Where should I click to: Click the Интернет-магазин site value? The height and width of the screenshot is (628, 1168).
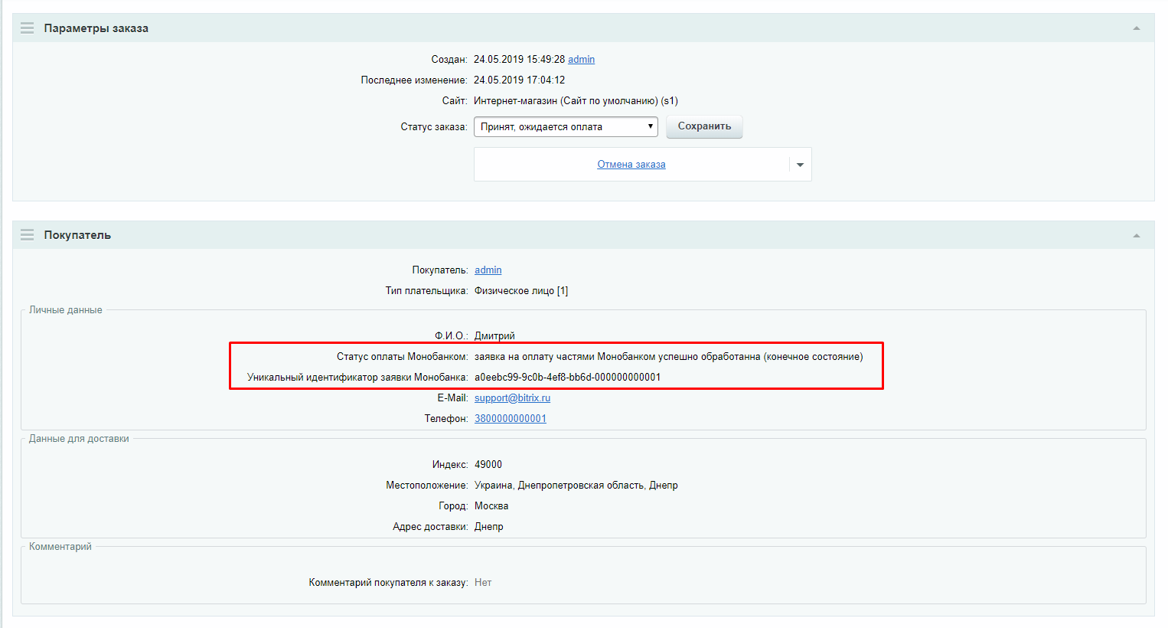(x=576, y=101)
